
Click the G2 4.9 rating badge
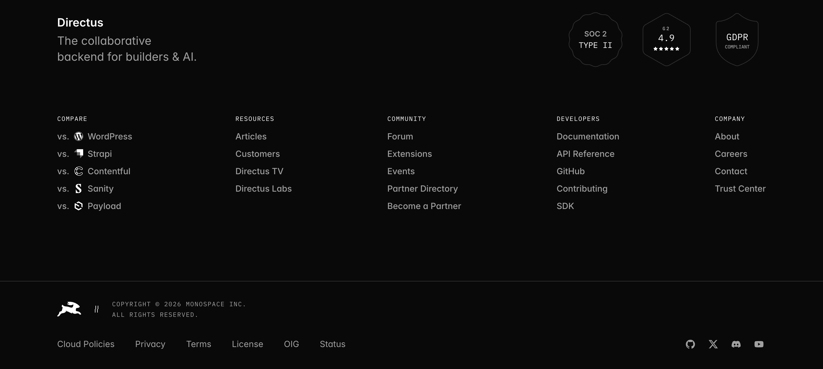pos(666,40)
